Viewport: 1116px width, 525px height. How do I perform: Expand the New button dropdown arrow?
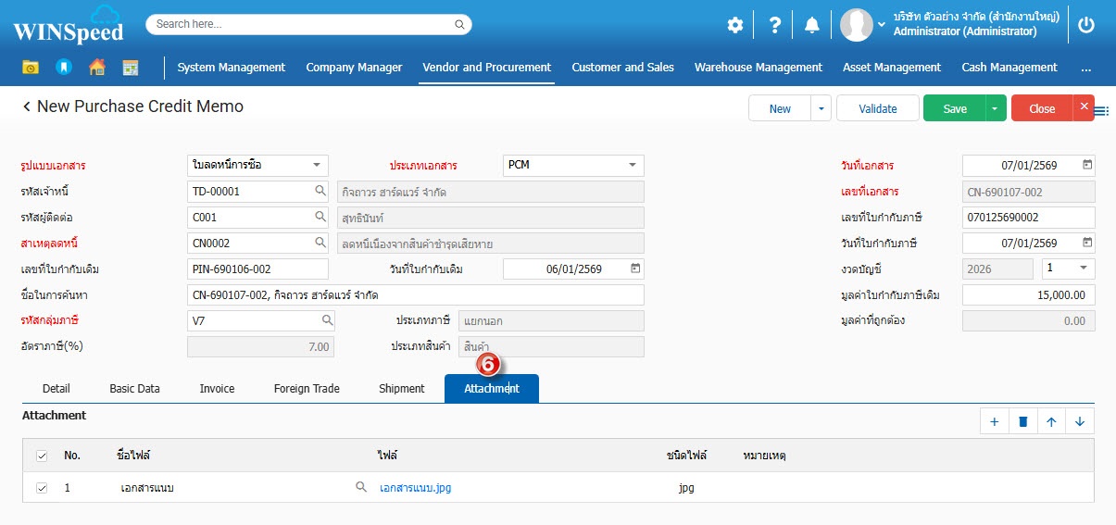point(821,108)
